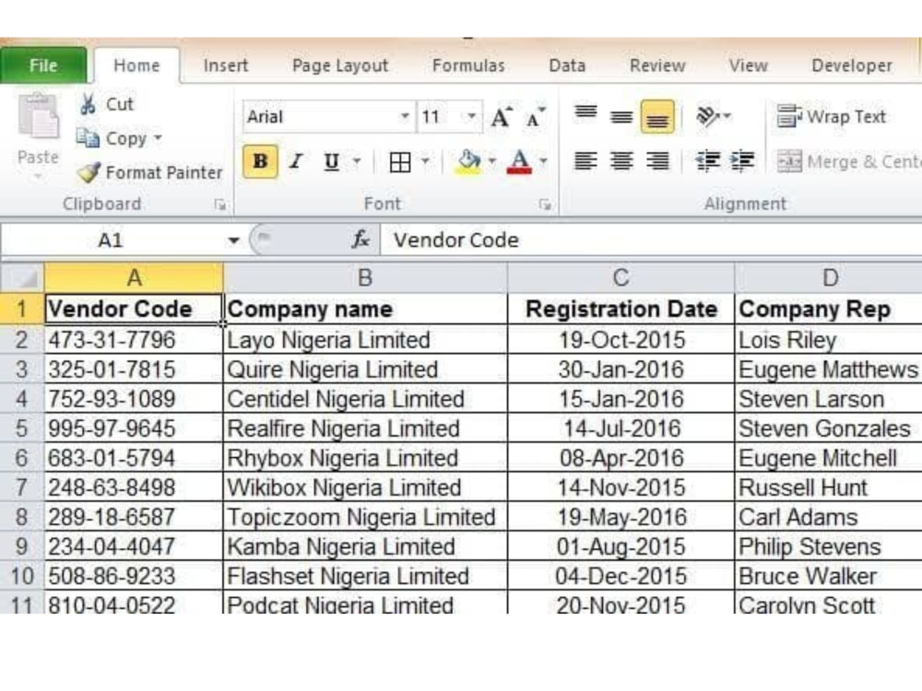Open the File tab

tap(43, 65)
